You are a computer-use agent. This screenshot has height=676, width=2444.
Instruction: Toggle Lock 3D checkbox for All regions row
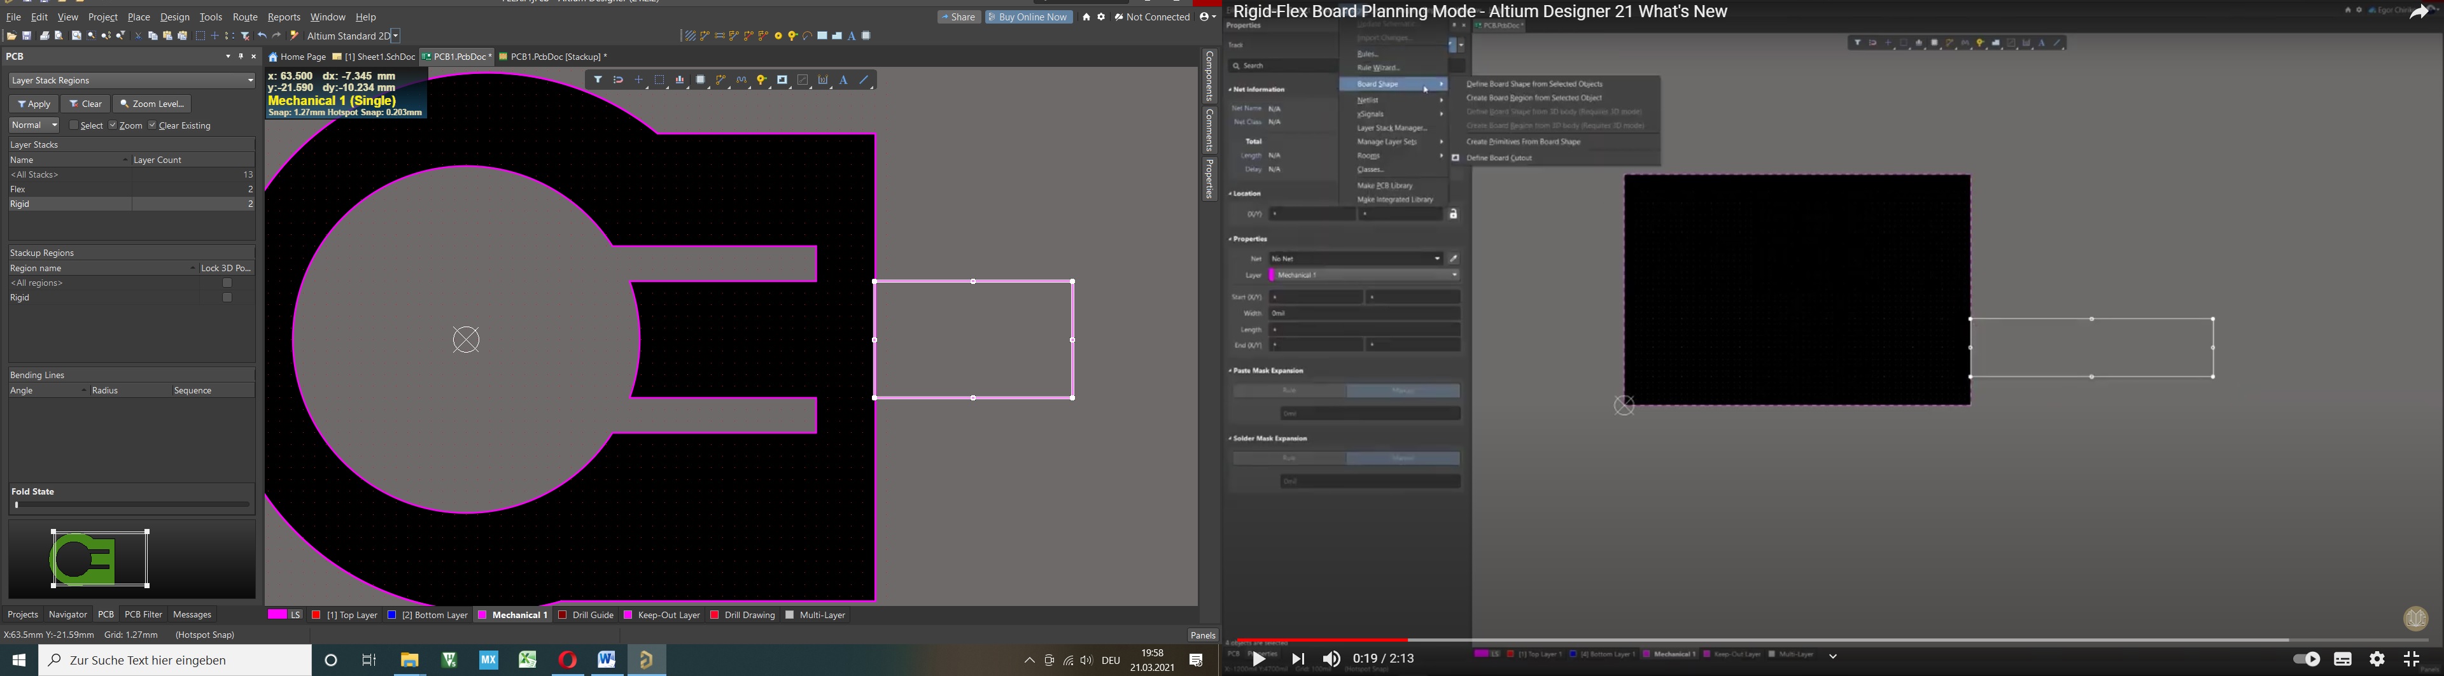coord(227,283)
